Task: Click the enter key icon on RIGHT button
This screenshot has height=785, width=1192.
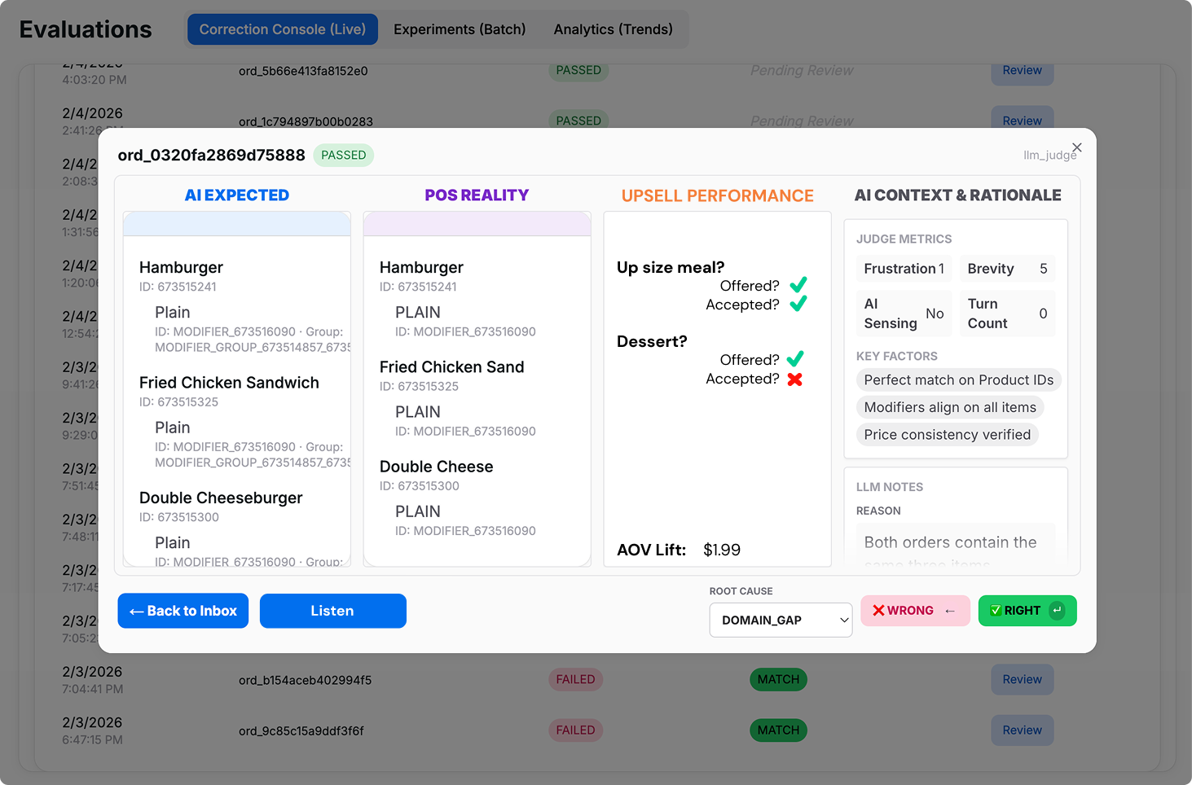Action: [1057, 610]
